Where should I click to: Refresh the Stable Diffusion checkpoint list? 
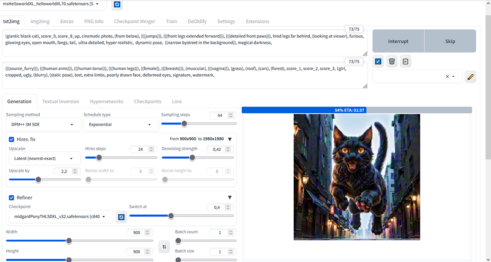pyautogui.click(x=117, y=5)
